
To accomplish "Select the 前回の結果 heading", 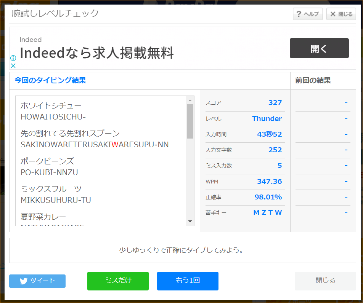I will click(x=313, y=80).
